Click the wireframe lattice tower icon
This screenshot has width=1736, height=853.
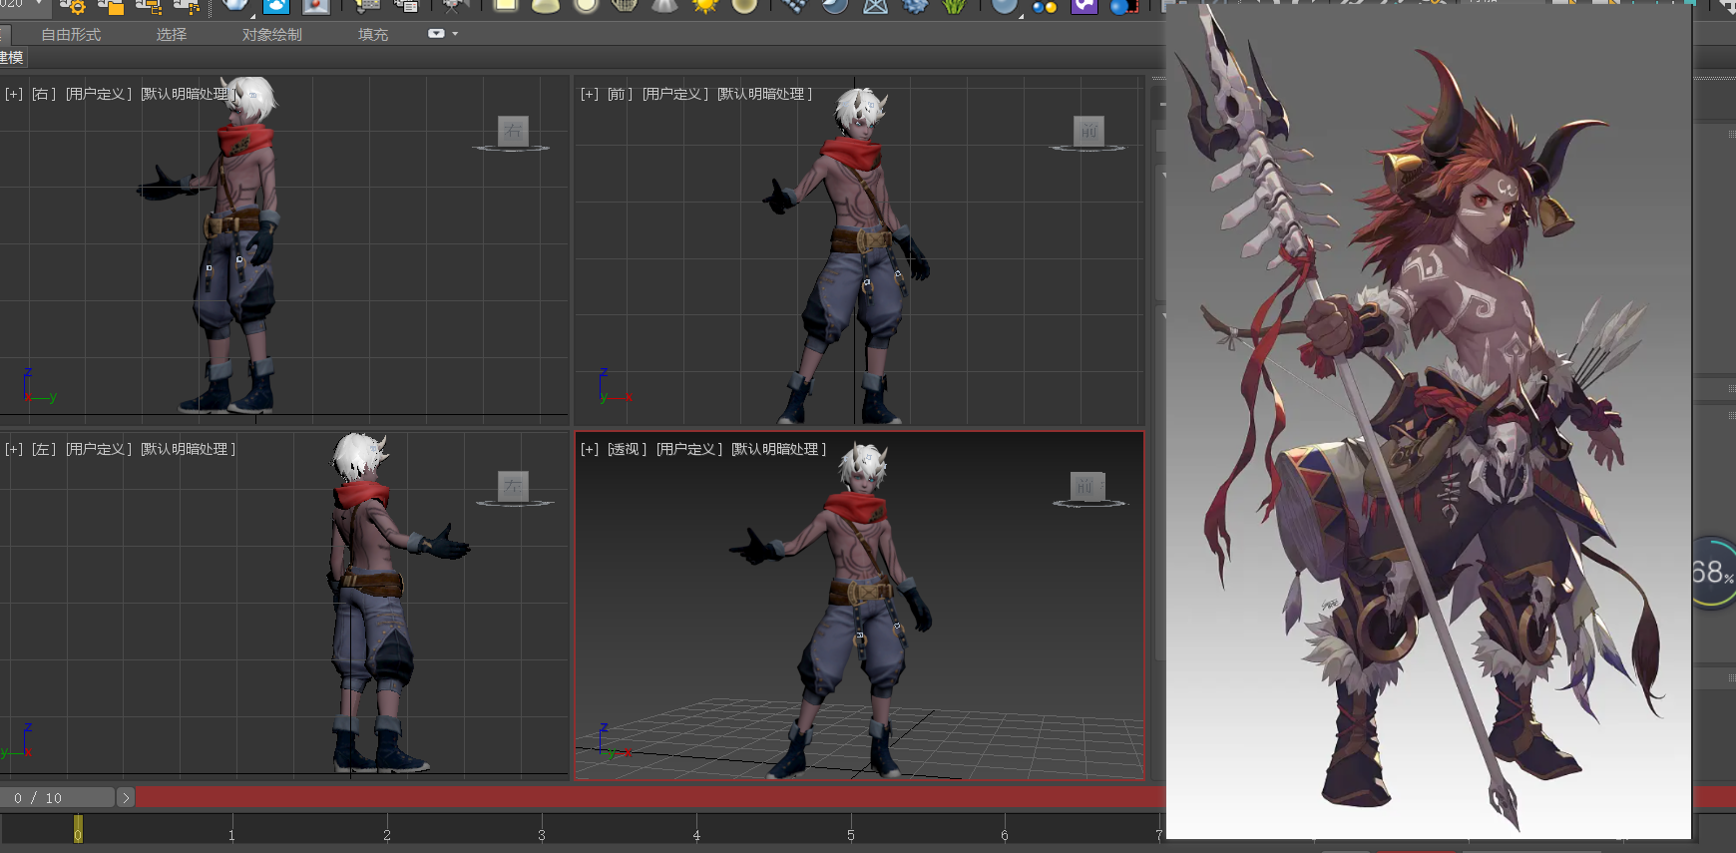pyautogui.click(x=876, y=6)
